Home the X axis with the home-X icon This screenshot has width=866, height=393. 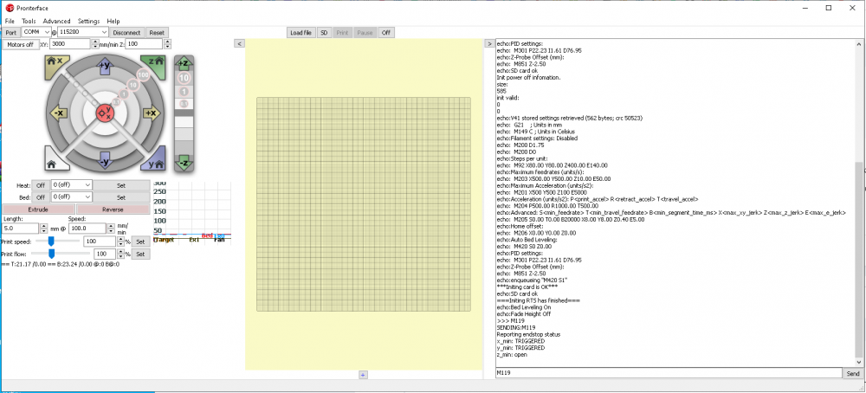pyautogui.click(x=55, y=65)
